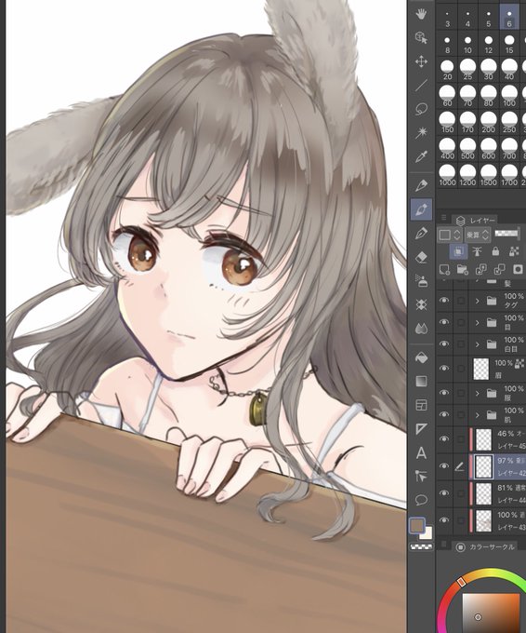This screenshot has height=633, width=526.
Task: Choose brush size 15
Action: coord(509,45)
